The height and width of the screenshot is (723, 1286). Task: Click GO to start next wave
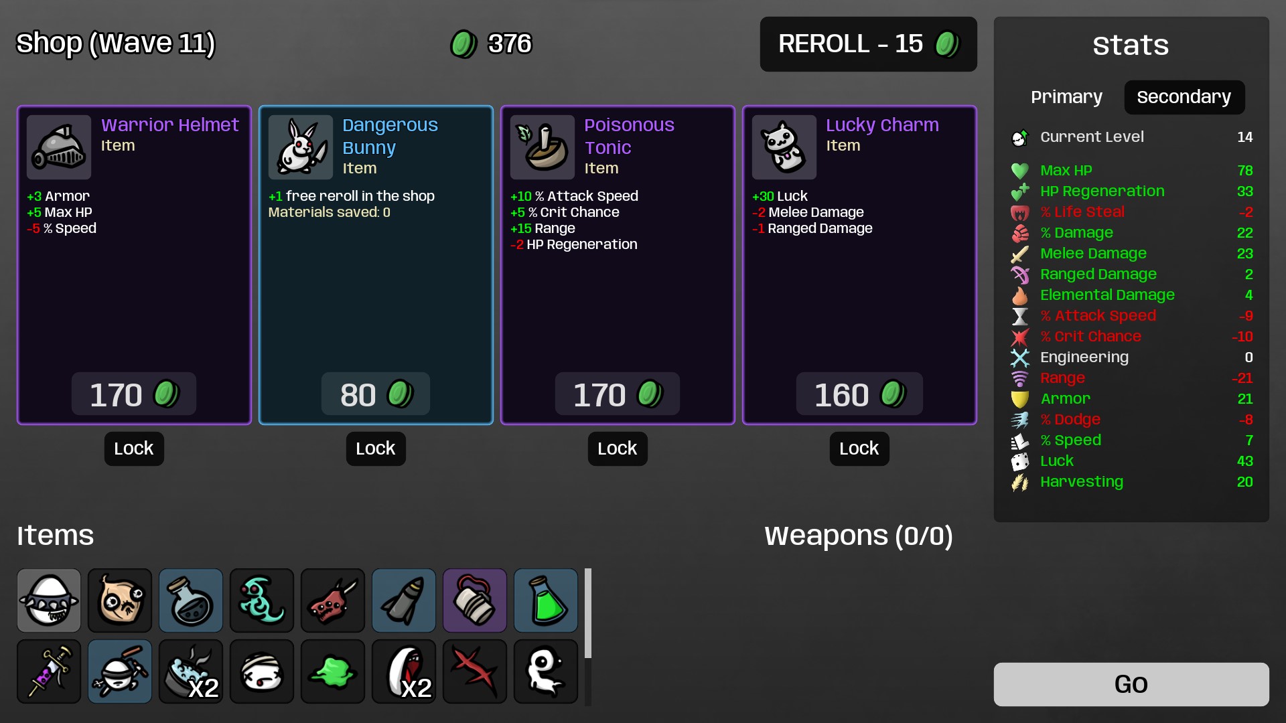click(1131, 684)
